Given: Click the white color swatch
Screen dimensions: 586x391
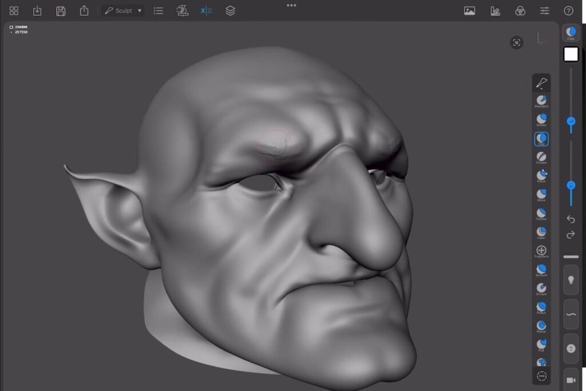Looking at the screenshot, I should 571,54.
